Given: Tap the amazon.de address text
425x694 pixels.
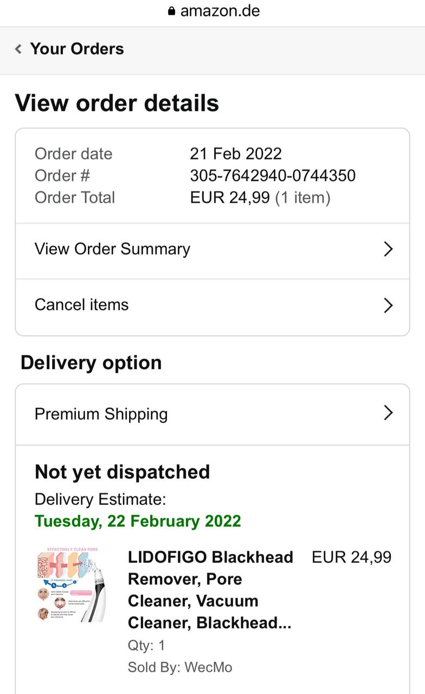Looking at the screenshot, I should pos(220,11).
